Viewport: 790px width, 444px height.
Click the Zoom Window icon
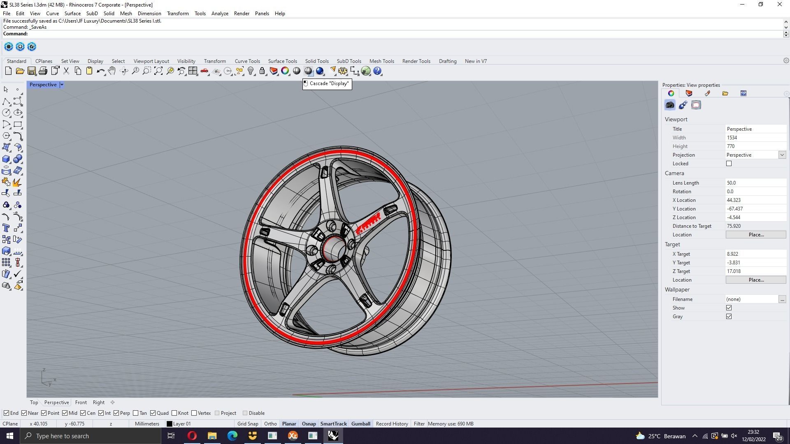pyautogui.click(x=146, y=71)
